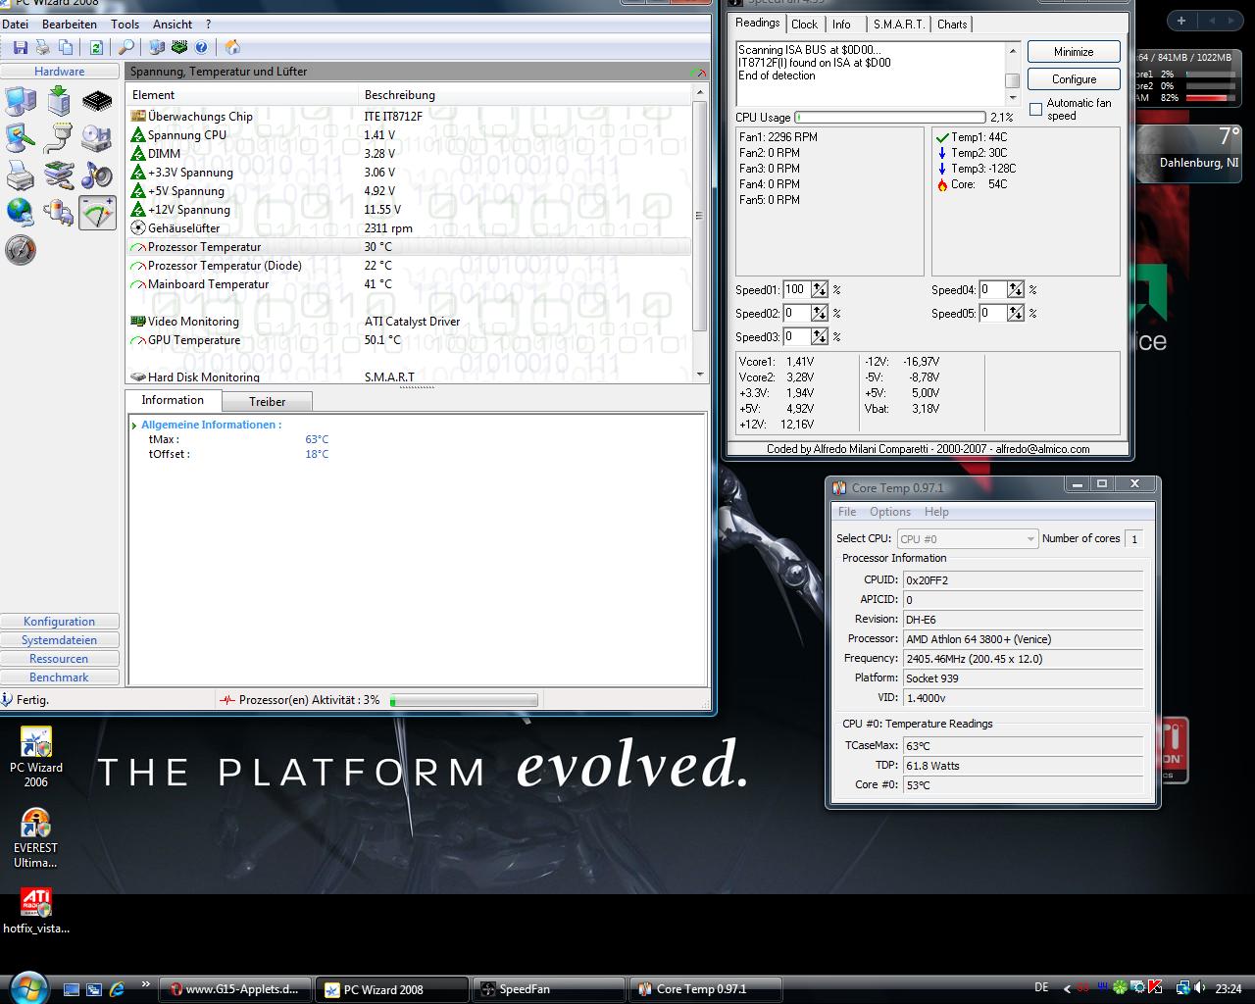Click the Speed01 value input field
Screen dimensions: 1255x1004
795,289
